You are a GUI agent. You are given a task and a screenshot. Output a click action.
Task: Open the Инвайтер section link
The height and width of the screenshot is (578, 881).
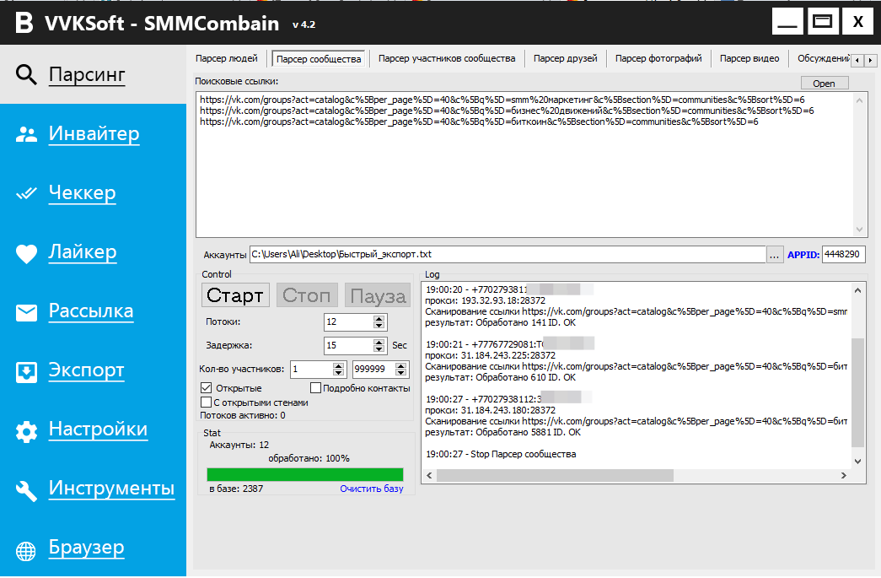[x=94, y=134]
